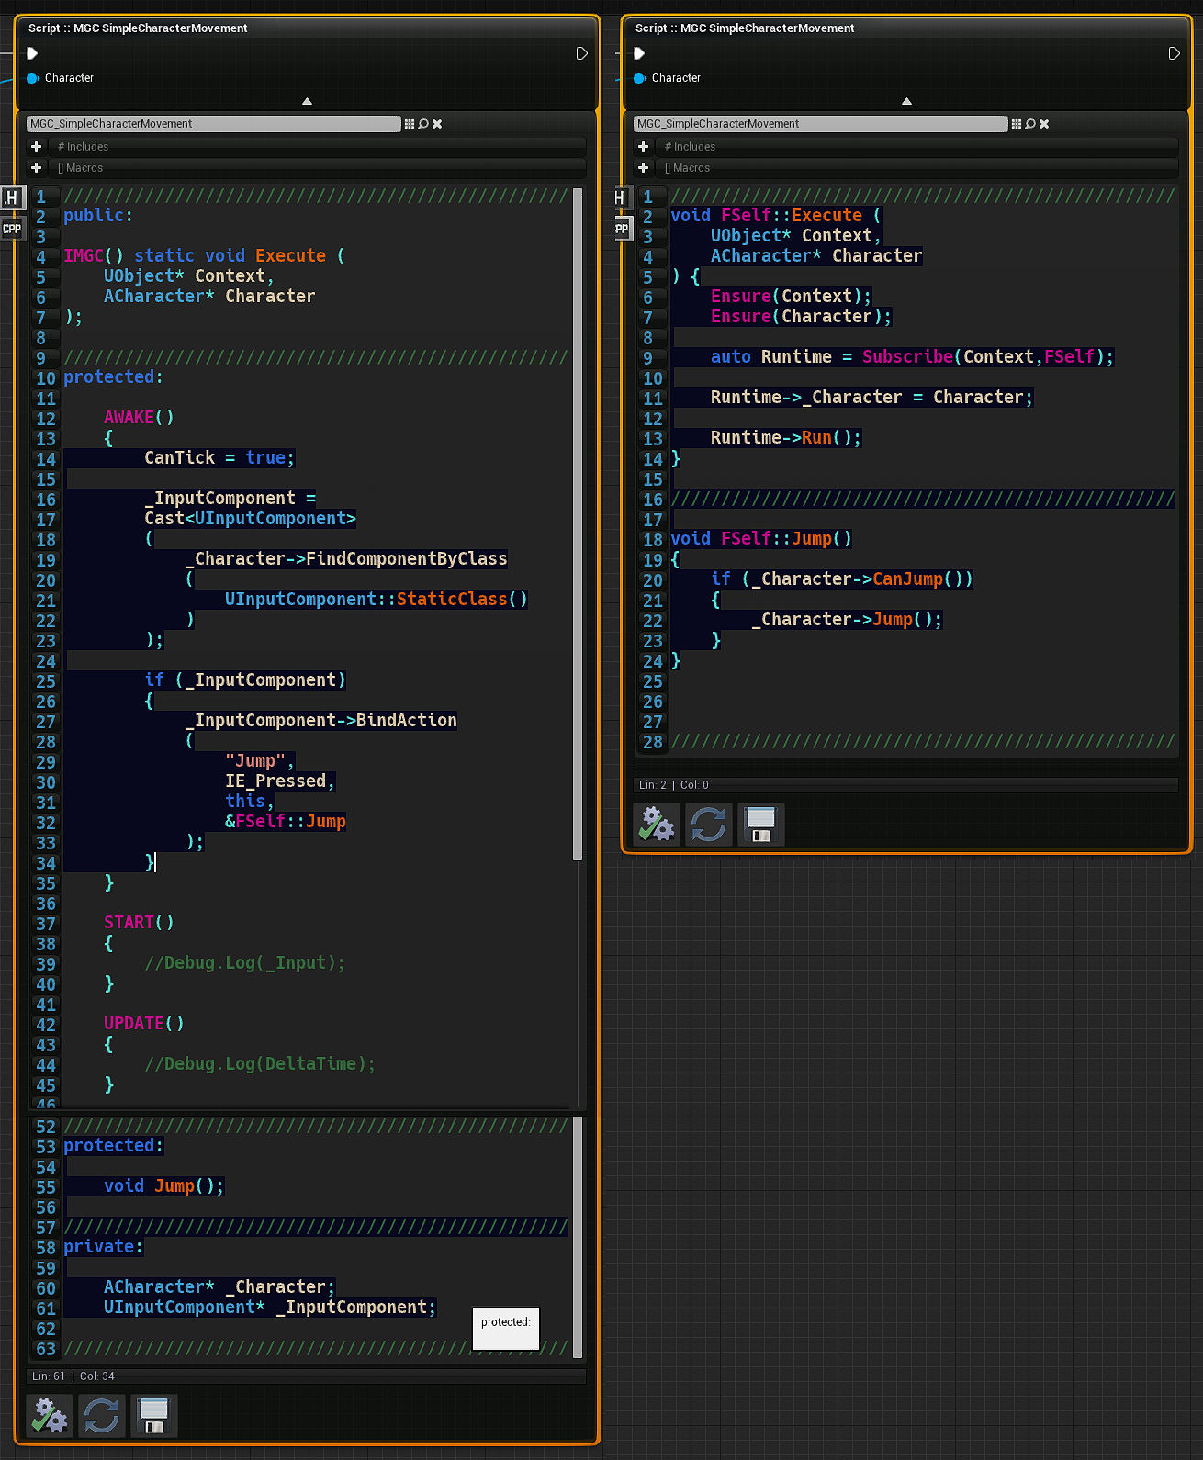Viewport: 1203px width, 1460px height.
Task: Click the reload script icon in right node
Action: (x=708, y=824)
